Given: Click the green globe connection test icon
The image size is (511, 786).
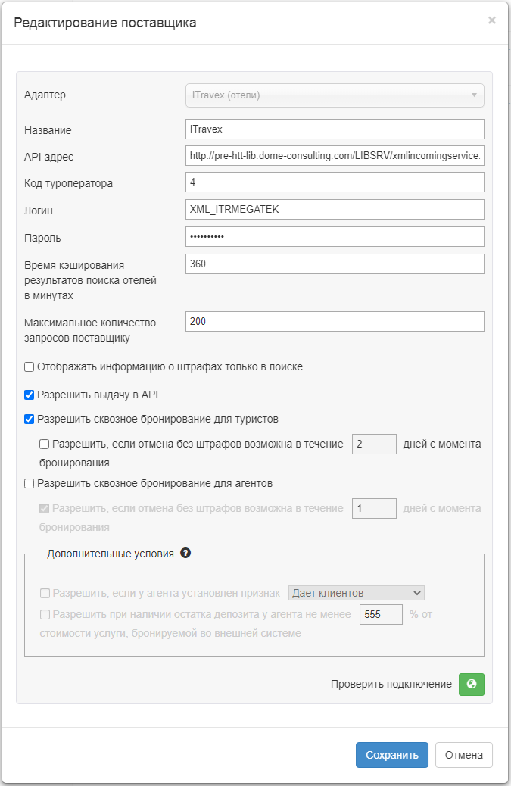Looking at the screenshot, I should 472,684.
